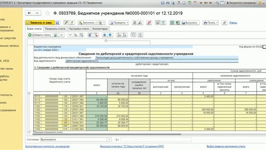The image size is (266, 150).
Task: Open 'Выгрузка отчетов в 1С Свод отчетов' link
Action: [x=132, y=146]
